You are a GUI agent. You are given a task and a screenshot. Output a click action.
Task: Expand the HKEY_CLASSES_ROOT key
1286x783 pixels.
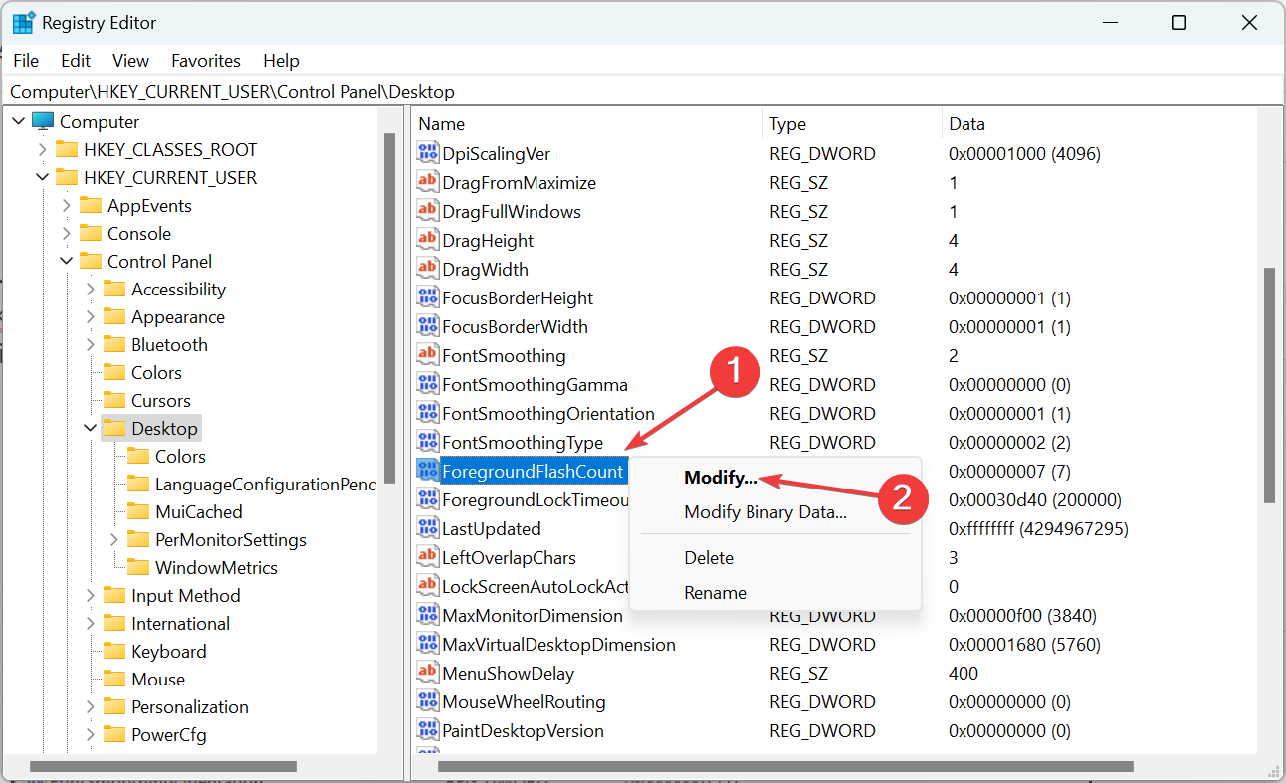pyautogui.click(x=42, y=150)
